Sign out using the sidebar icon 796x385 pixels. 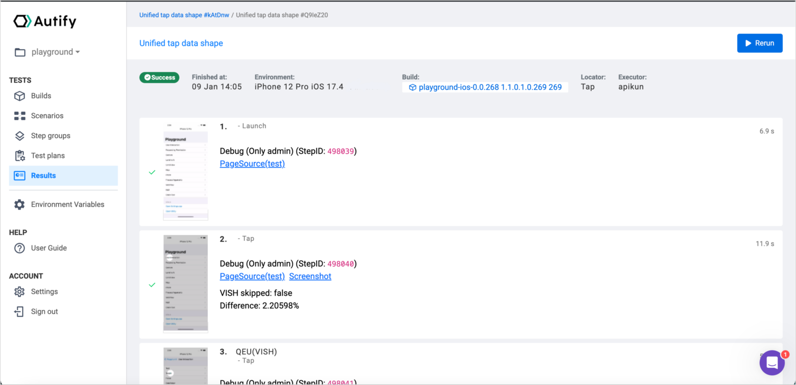pyautogui.click(x=19, y=312)
